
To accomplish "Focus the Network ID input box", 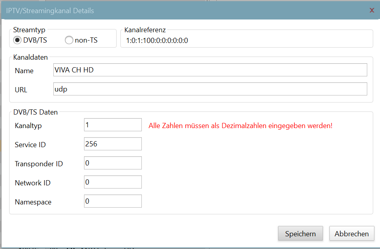I will [x=113, y=182].
